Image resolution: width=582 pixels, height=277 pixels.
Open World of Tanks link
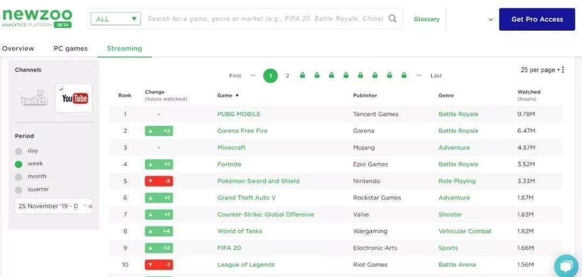[240, 231]
